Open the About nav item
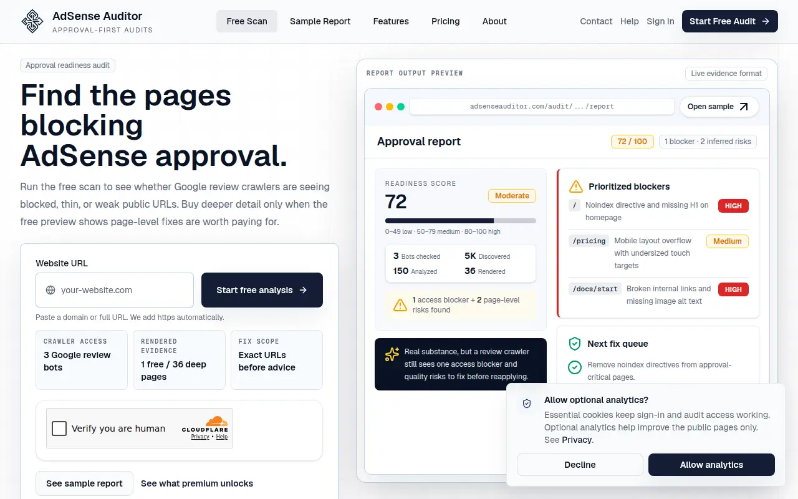The image size is (798, 499). click(494, 21)
